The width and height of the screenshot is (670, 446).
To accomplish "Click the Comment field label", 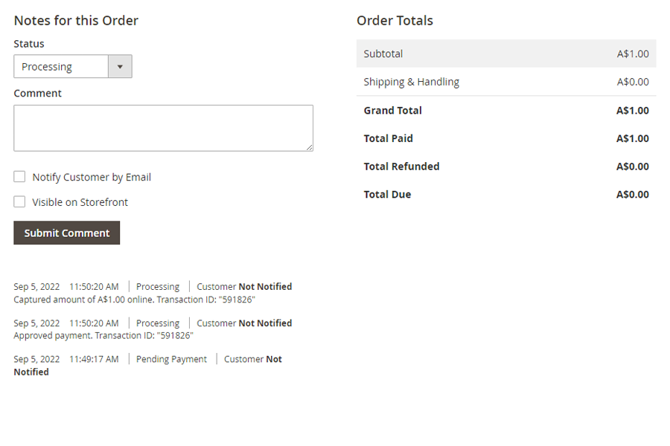I will click(38, 94).
